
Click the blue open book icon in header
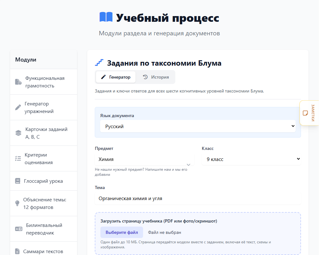pos(106,17)
